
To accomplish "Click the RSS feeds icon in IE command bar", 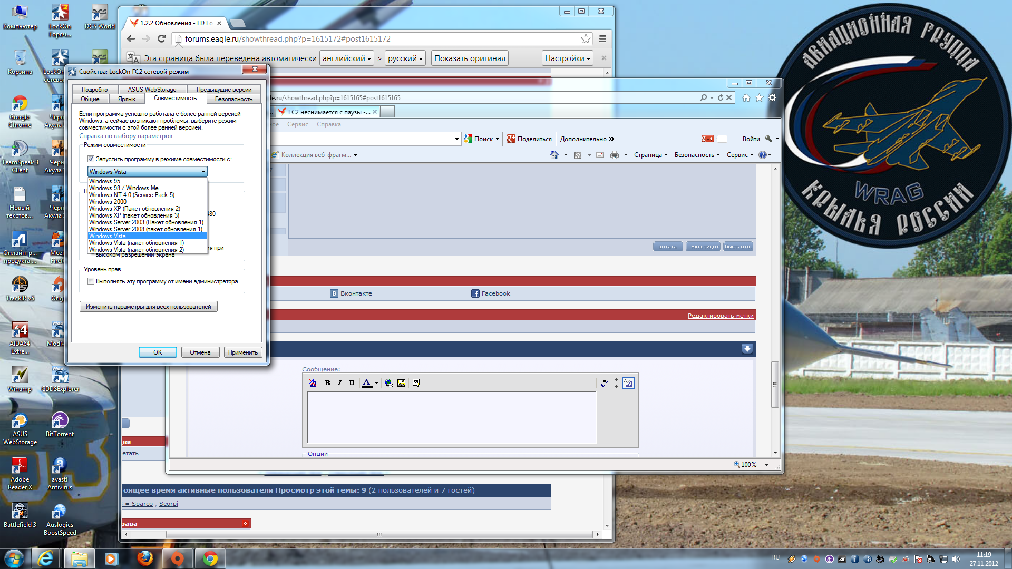I will point(578,155).
